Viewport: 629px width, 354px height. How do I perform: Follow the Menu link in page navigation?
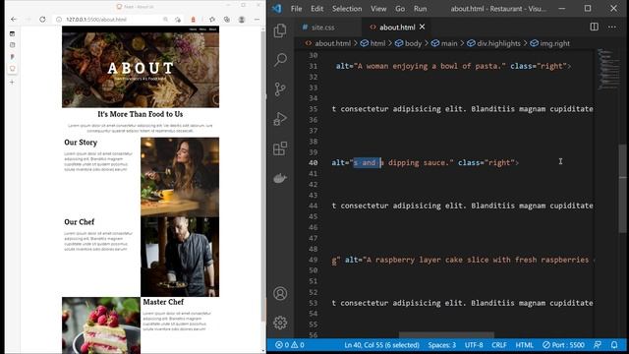pyautogui.click(x=202, y=29)
